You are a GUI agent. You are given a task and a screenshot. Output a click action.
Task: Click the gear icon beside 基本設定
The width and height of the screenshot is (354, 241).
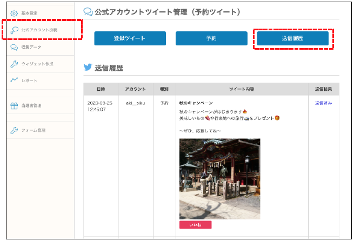[14, 14]
